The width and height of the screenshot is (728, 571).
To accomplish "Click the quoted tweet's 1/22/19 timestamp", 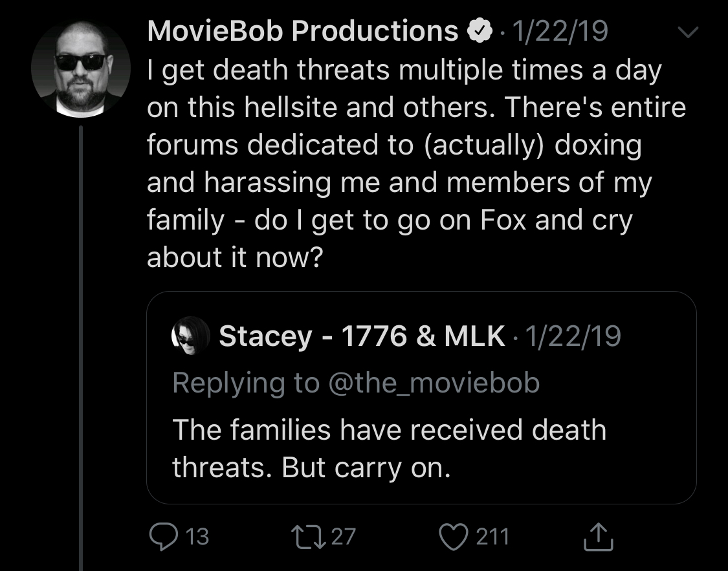I will (573, 336).
